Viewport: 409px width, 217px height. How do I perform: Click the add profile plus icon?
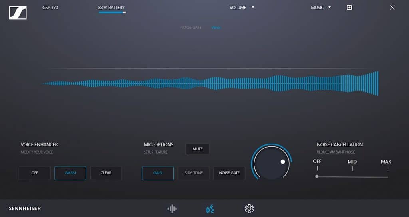[349, 8]
